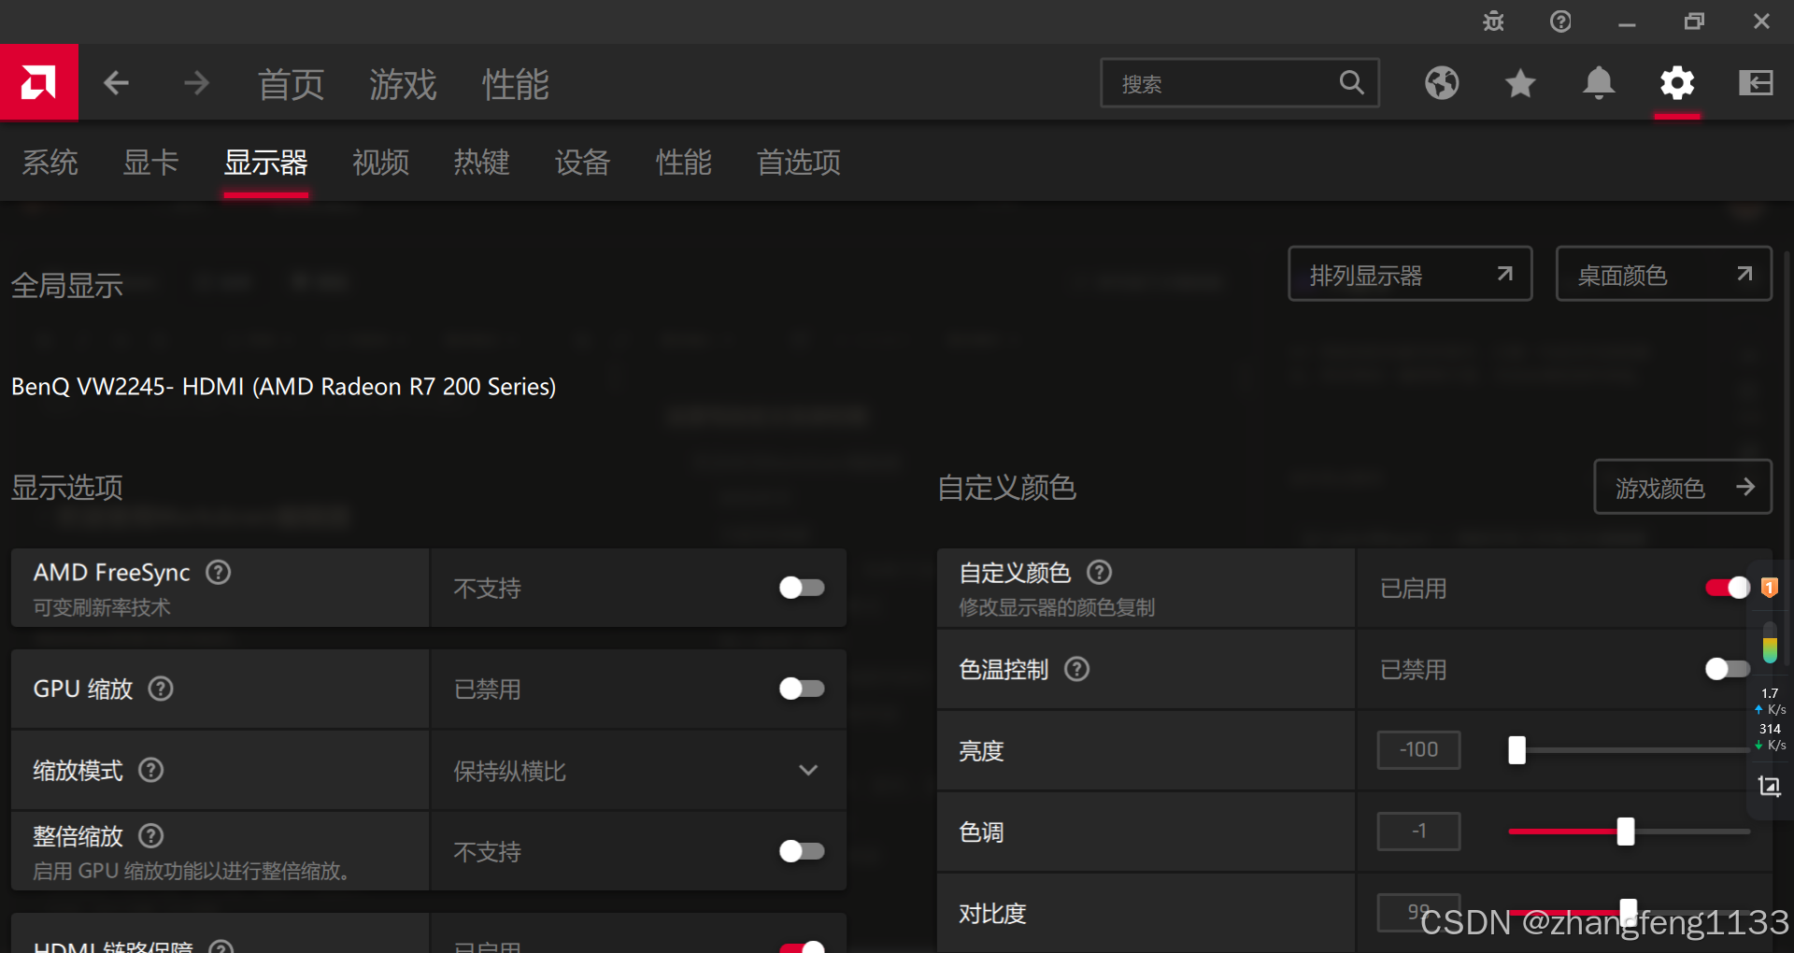Switch to the 热键 tab

coord(482,163)
